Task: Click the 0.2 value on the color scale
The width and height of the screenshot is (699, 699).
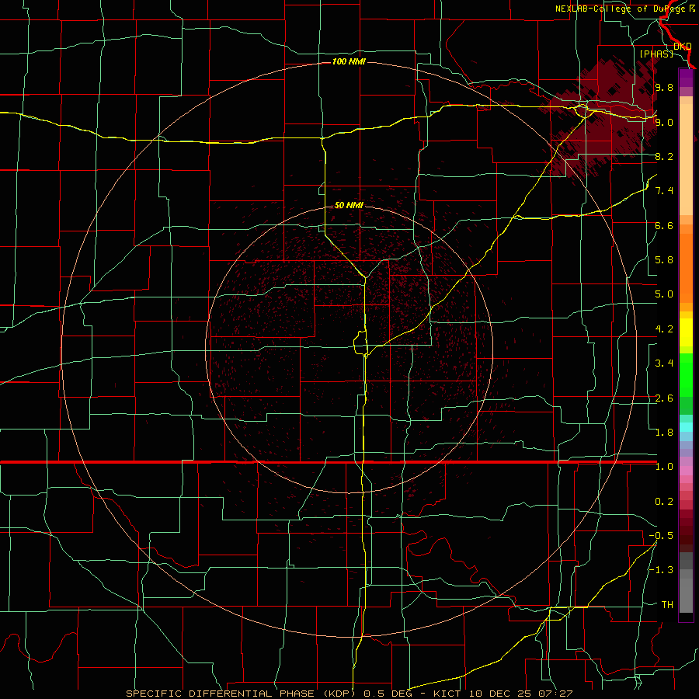Action: click(x=664, y=502)
